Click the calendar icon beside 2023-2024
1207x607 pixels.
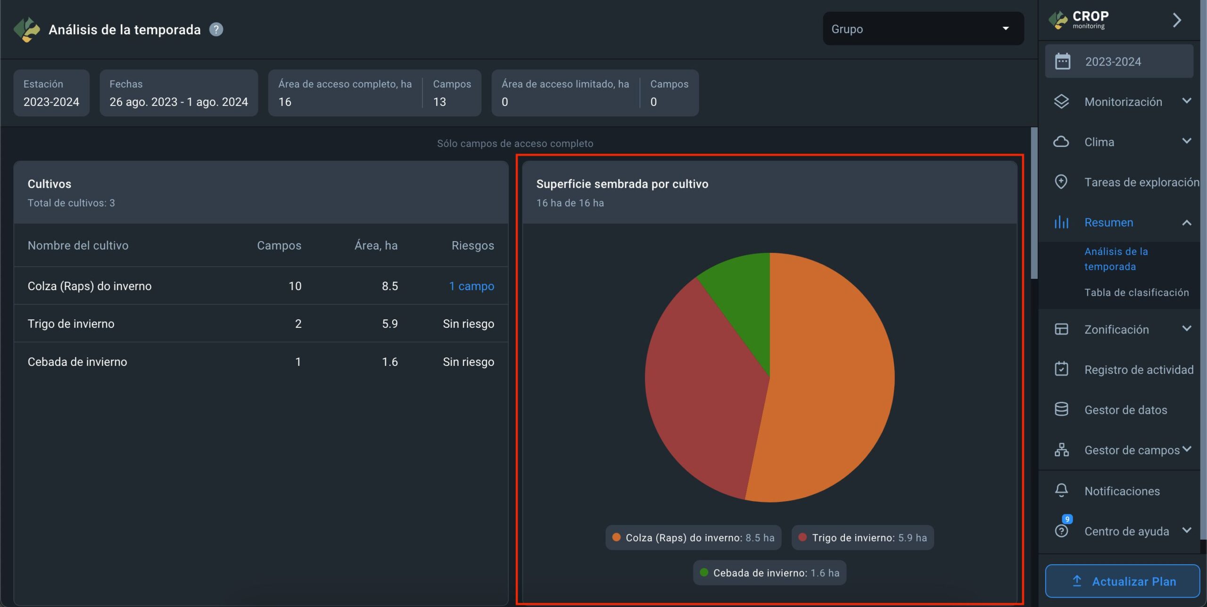[1062, 61]
